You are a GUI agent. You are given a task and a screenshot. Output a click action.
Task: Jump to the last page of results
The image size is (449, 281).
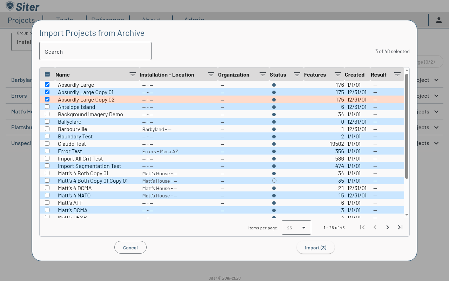coord(400,227)
